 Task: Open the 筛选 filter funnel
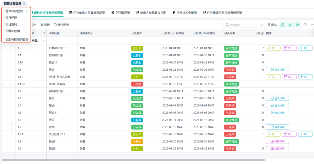click(272, 25)
